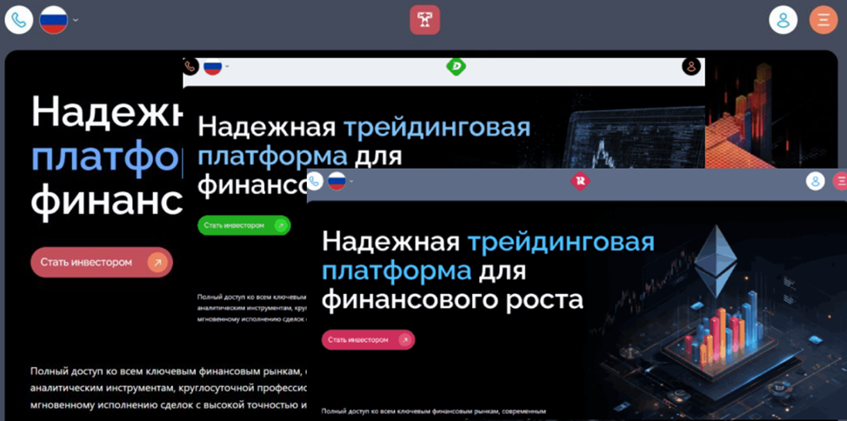Click the small "Полный доступ" paragraph in the R-logo site
847x421 pixels.
(434, 411)
